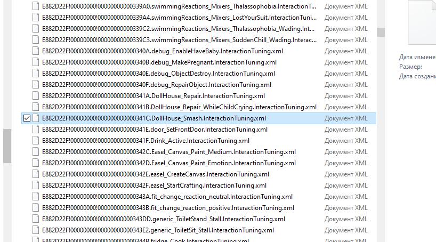Click the file icon of Drink_Active.InteractionTuning.xml
Viewport: 436px width, 242px height.
(36, 141)
